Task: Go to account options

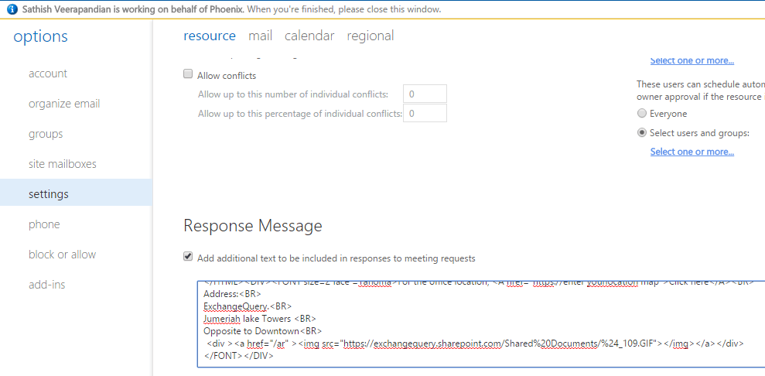Action: point(48,73)
